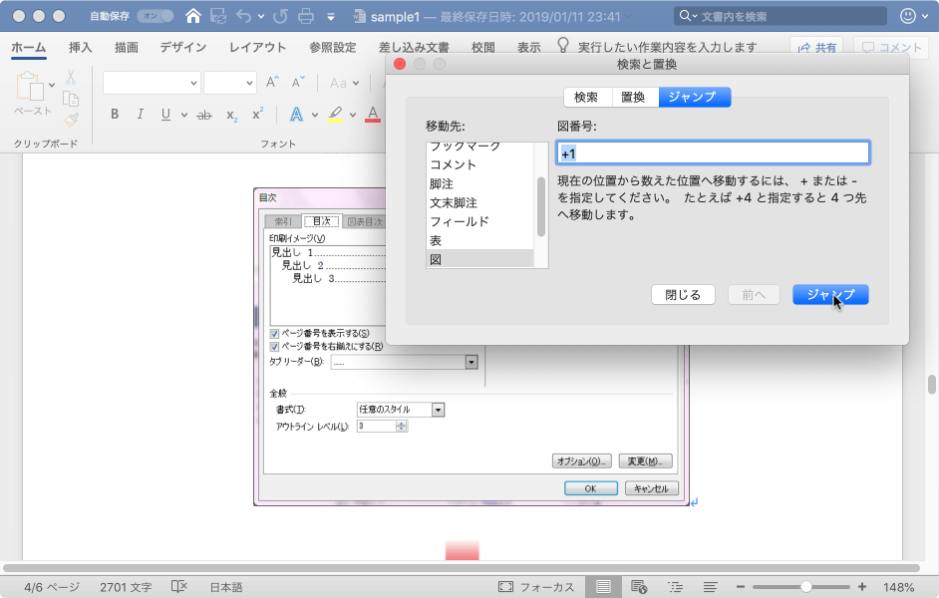
Task: Open the Home ribbon tab
Action: pyautogui.click(x=28, y=47)
